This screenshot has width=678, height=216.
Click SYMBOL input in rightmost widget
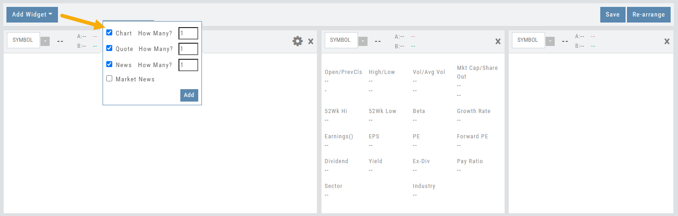click(x=528, y=40)
